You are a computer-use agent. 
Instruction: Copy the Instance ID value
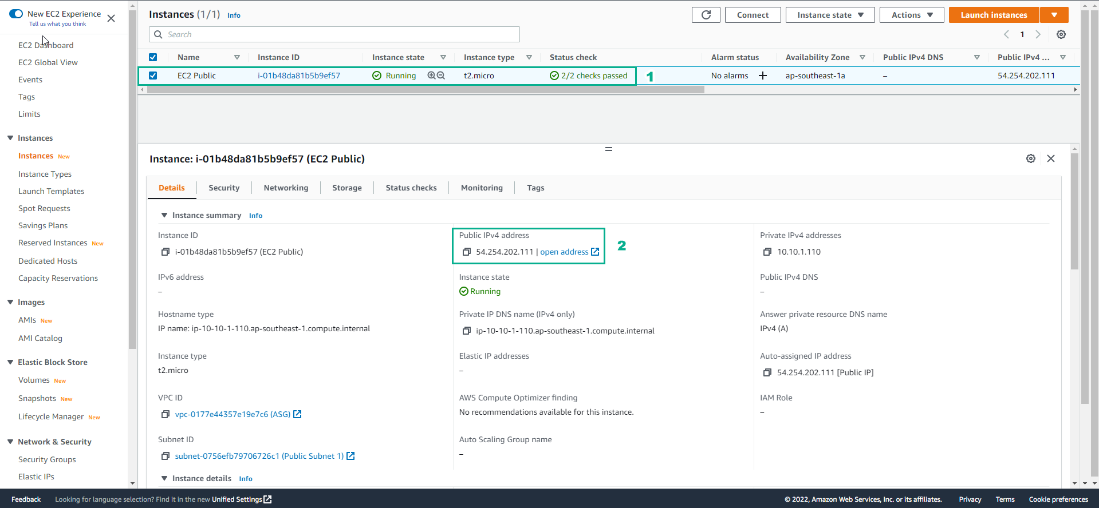tap(166, 252)
